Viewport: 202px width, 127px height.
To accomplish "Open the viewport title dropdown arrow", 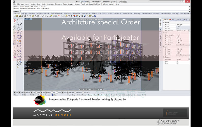I will point(31,19).
